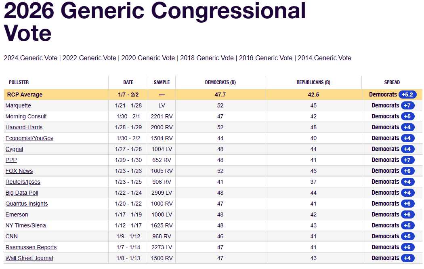Click the Reuters/Ipsos pollster link
The width and height of the screenshot is (424, 269).
23,182
